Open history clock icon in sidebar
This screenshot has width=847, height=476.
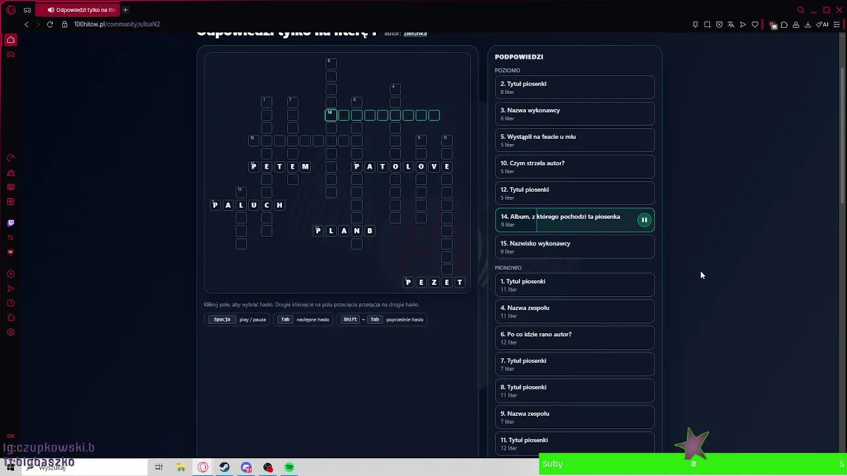pos(11,303)
